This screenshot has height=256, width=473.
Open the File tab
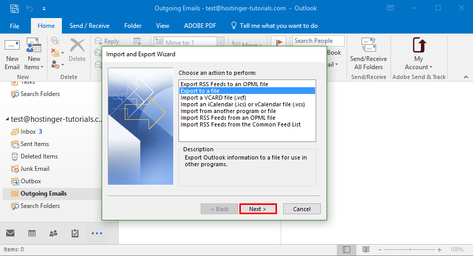pos(14,26)
